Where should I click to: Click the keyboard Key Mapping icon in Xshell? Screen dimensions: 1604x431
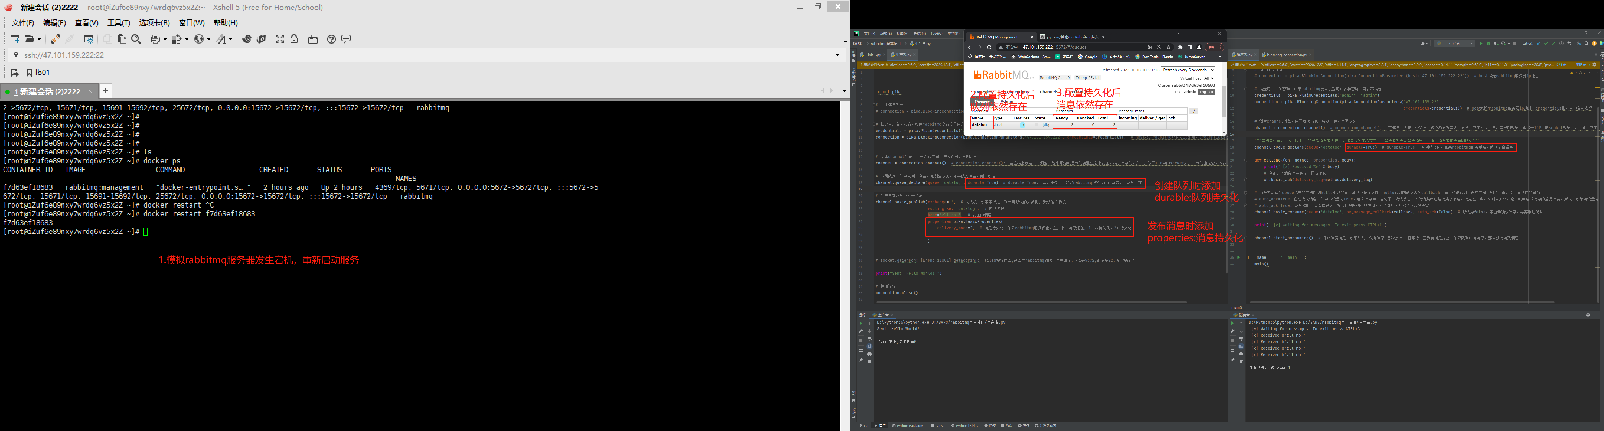pos(313,40)
